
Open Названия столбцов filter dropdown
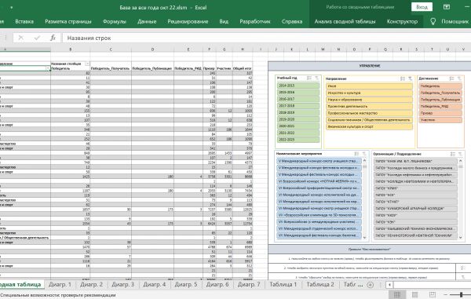pyautogui.click(x=87, y=64)
